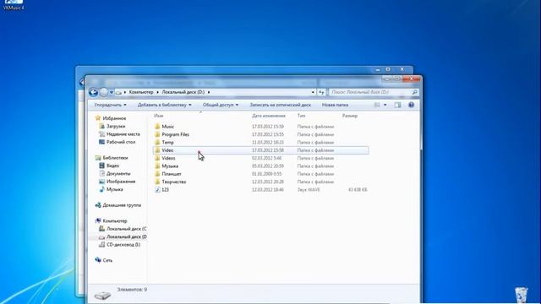Screen dimensions: 541x304
Task: Select the 123 WAVE audio file icon
Action: (x=157, y=190)
